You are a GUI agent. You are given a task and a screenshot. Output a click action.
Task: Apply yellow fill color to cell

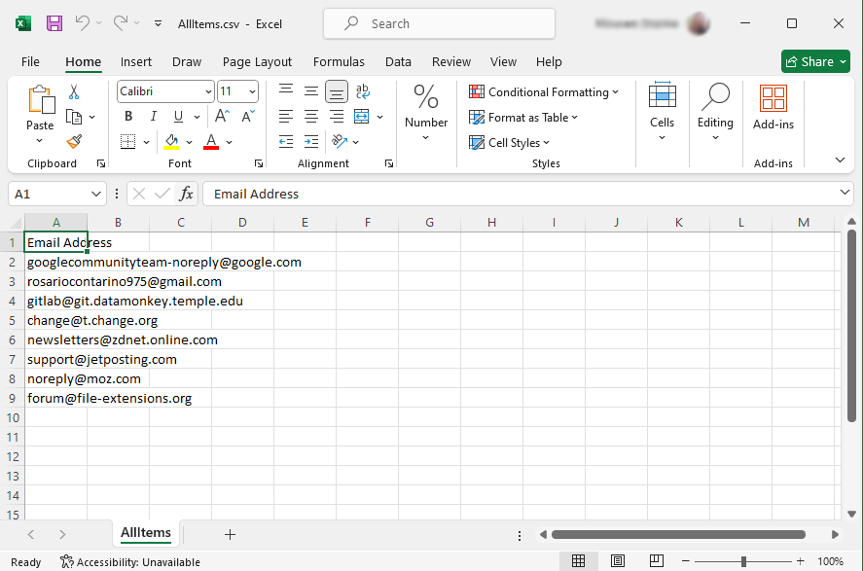tap(171, 142)
